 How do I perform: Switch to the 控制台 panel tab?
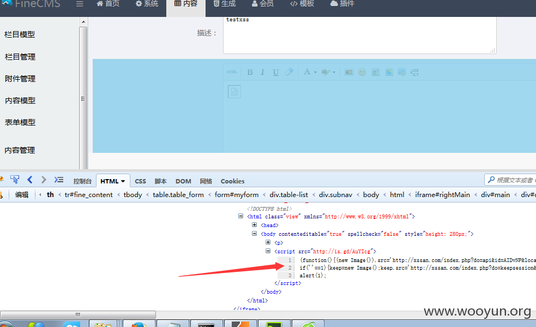[82, 181]
